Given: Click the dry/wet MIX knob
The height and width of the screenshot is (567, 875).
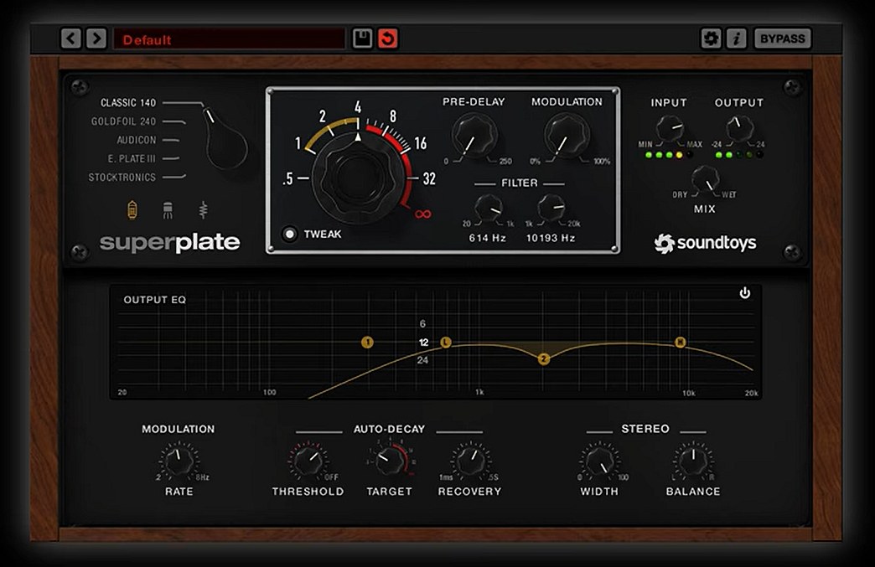Looking at the screenshot, I should pos(706,180).
